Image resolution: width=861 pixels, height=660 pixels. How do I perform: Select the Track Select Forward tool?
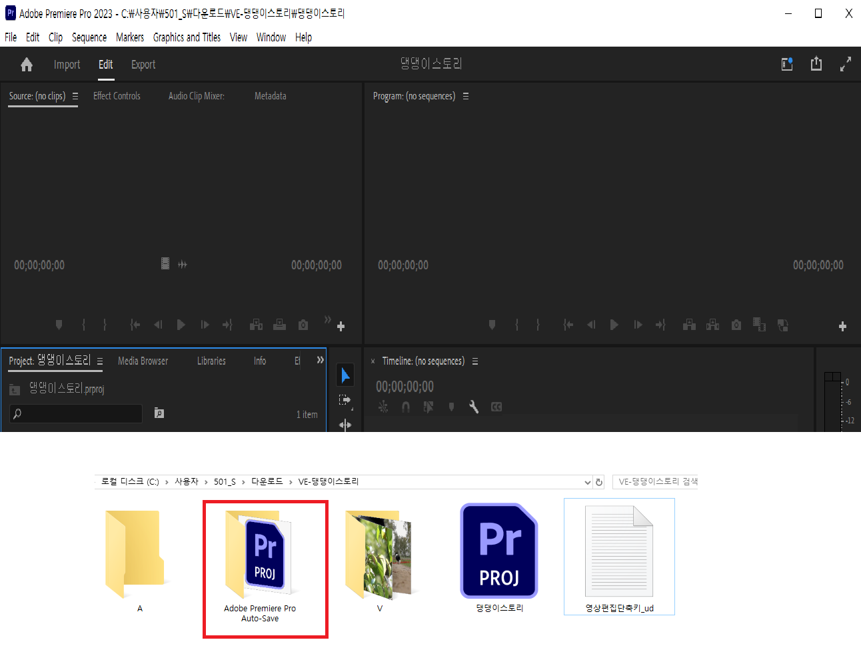coord(345,400)
